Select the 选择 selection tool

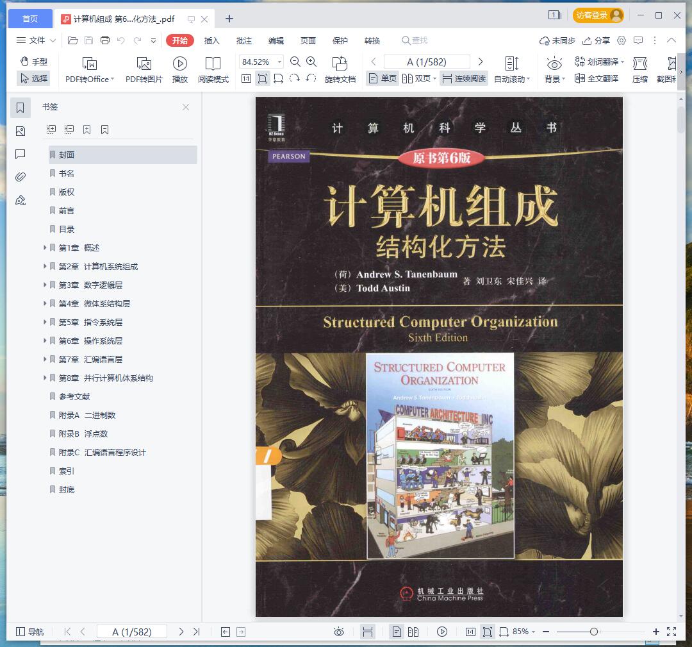click(34, 79)
